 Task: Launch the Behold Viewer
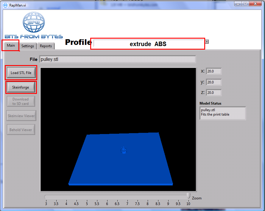[21, 130]
